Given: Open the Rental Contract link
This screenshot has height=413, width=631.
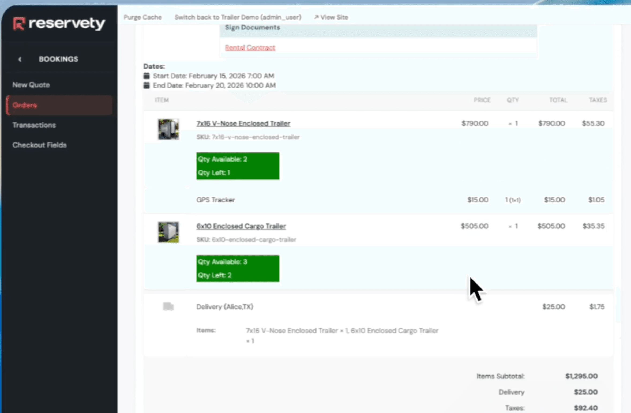Looking at the screenshot, I should [250, 48].
